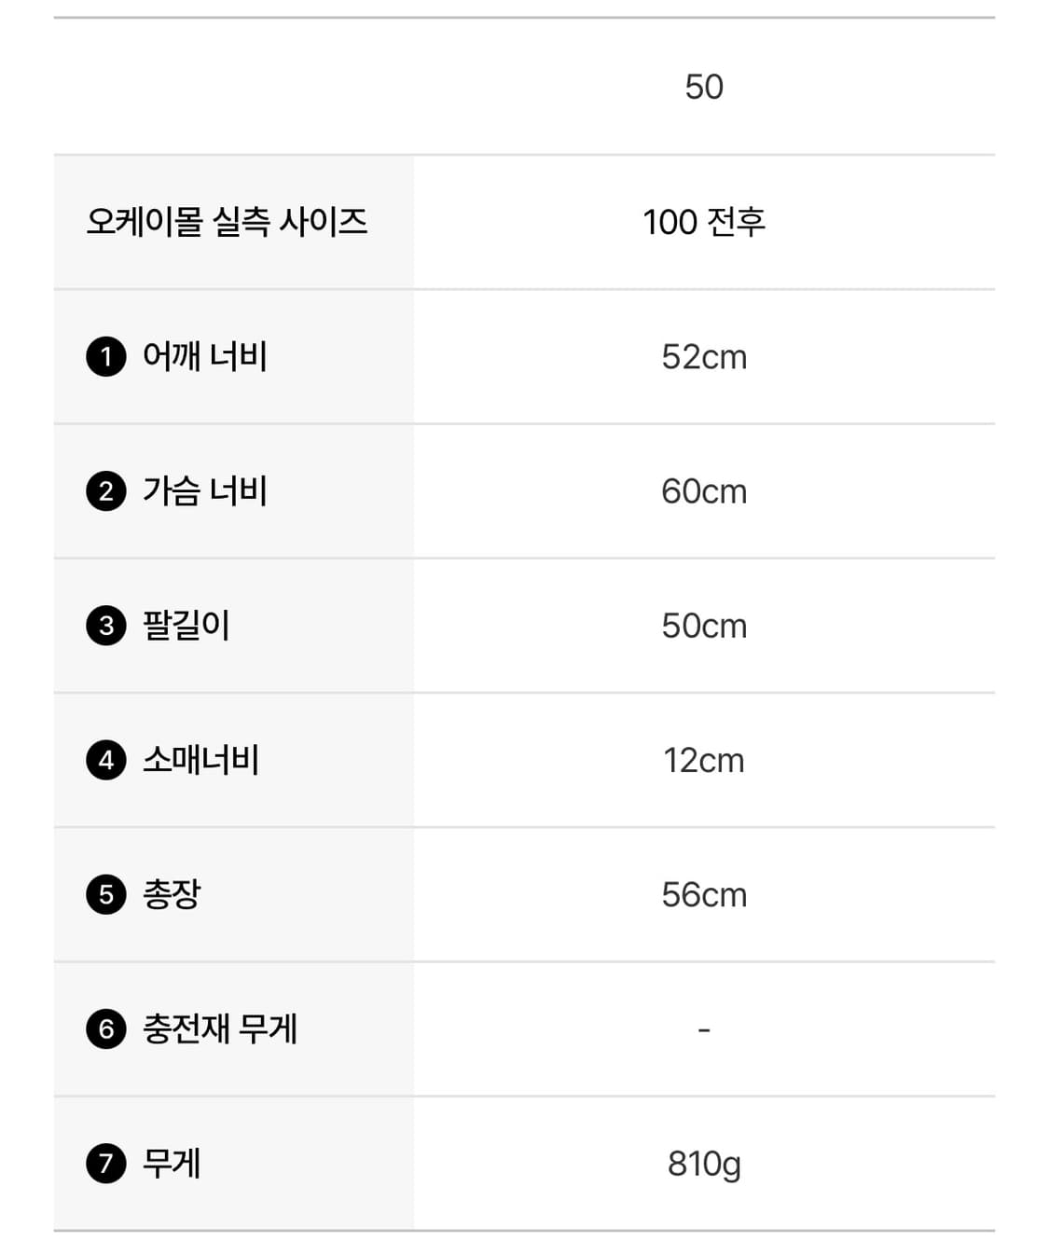Screen dimensions: 1049x1242
Task: Click the 충전재 무게 row label
Action: pyautogui.click(x=220, y=1028)
